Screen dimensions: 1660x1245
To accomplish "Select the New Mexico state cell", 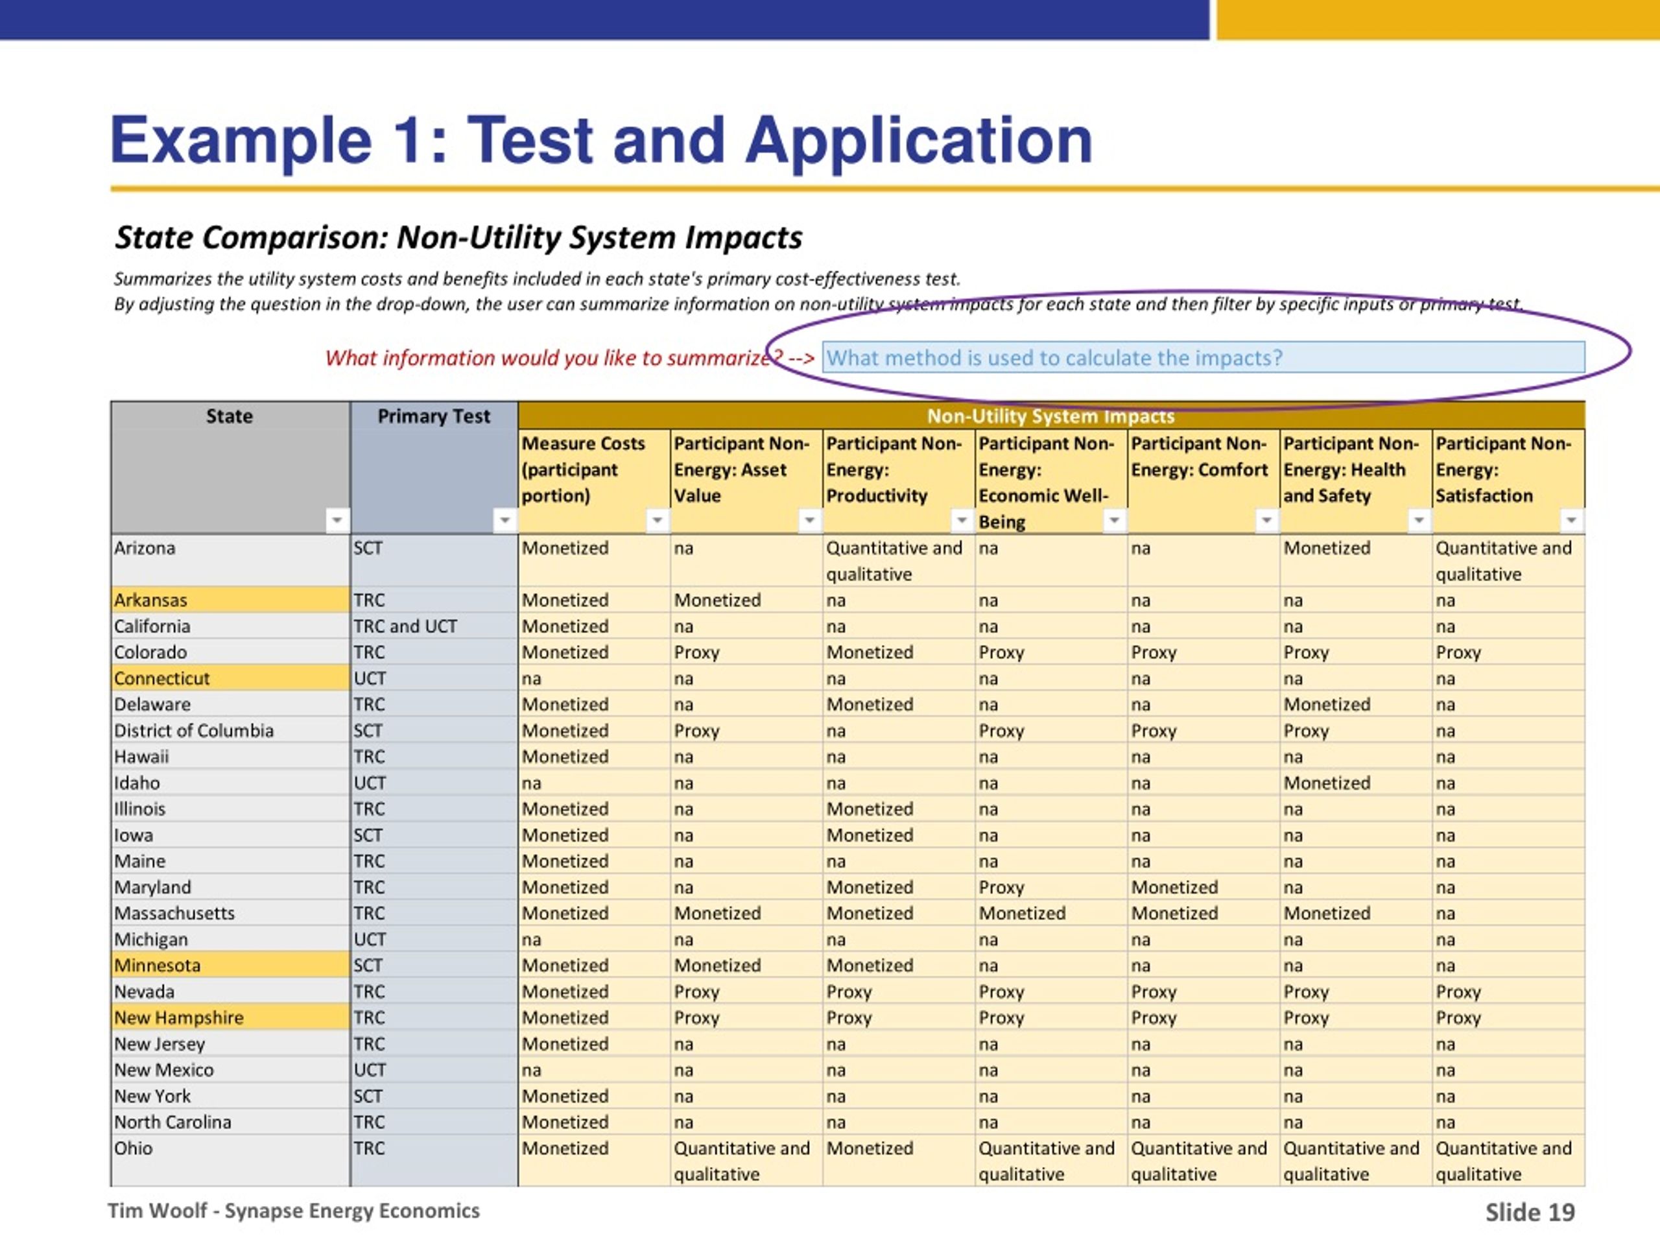I will (x=230, y=1070).
